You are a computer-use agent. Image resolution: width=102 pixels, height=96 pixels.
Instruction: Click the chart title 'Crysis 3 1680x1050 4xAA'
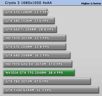28,3
